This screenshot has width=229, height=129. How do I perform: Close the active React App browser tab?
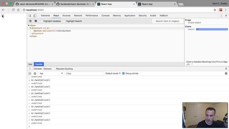[134, 4]
